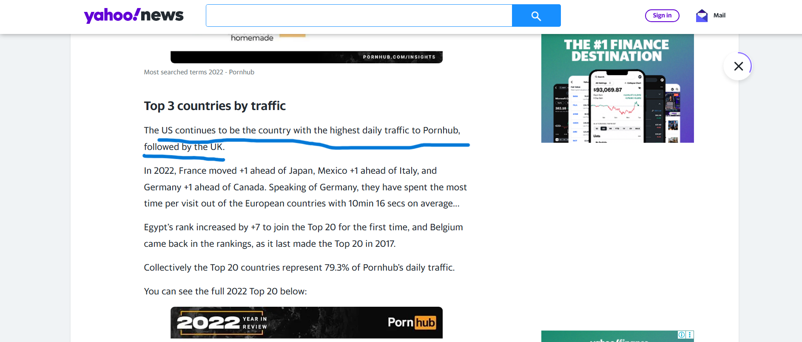
Task: Click the ad info icon on bottom ad
Action: (x=682, y=335)
